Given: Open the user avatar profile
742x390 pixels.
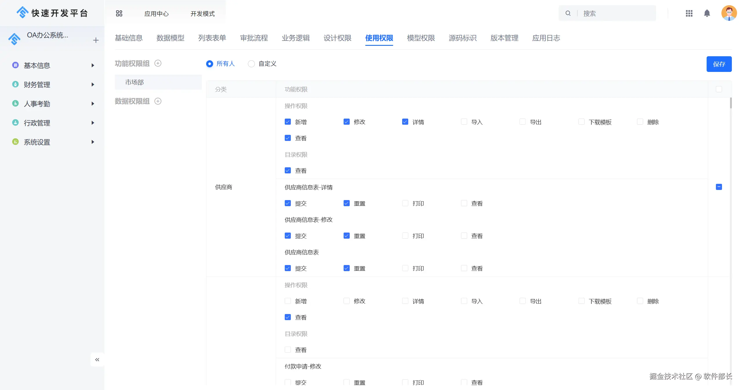Looking at the screenshot, I should click(729, 13).
